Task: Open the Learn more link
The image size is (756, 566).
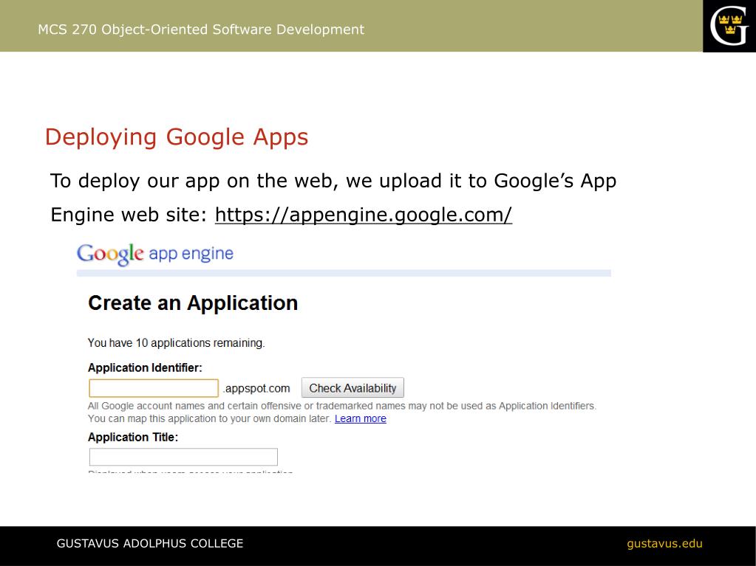Action: coord(360,418)
